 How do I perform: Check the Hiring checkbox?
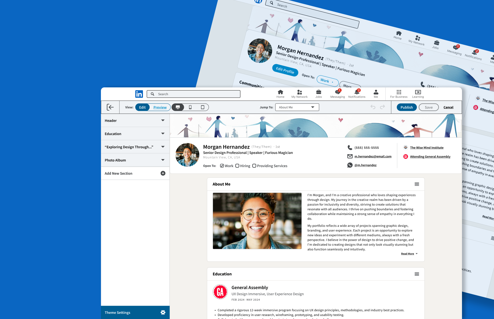[237, 166]
